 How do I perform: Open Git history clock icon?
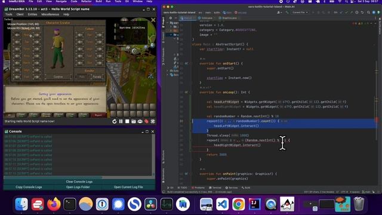(357, 12)
